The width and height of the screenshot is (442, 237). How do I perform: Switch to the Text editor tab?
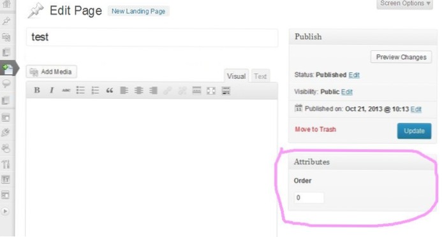[x=260, y=76]
